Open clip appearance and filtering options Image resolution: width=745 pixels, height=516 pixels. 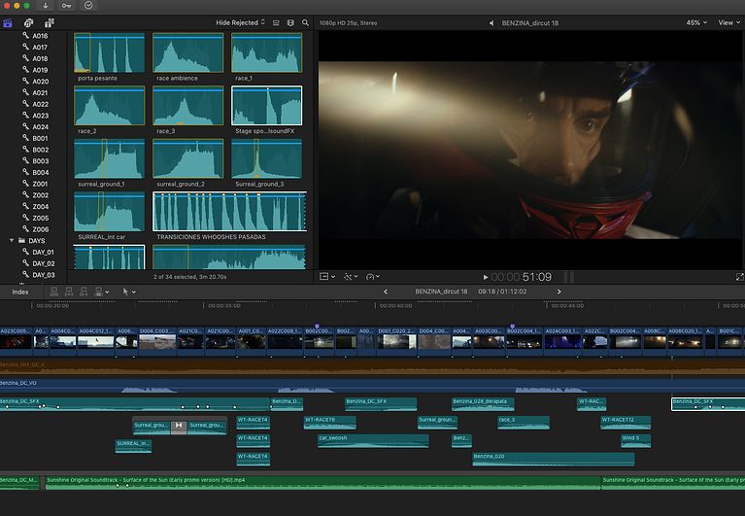290,22
